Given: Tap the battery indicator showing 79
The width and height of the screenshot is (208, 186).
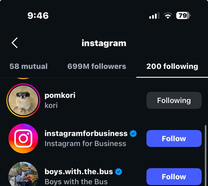Looking at the screenshot, I should coord(183,16).
